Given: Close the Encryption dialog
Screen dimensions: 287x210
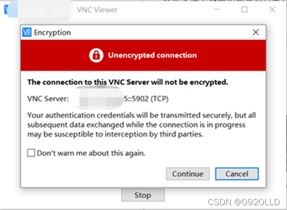Looking at the screenshot, I should click(x=256, y=33).
